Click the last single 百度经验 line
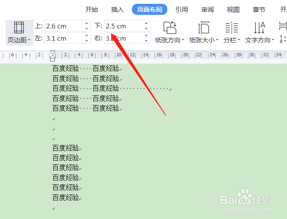 (67, 197)
